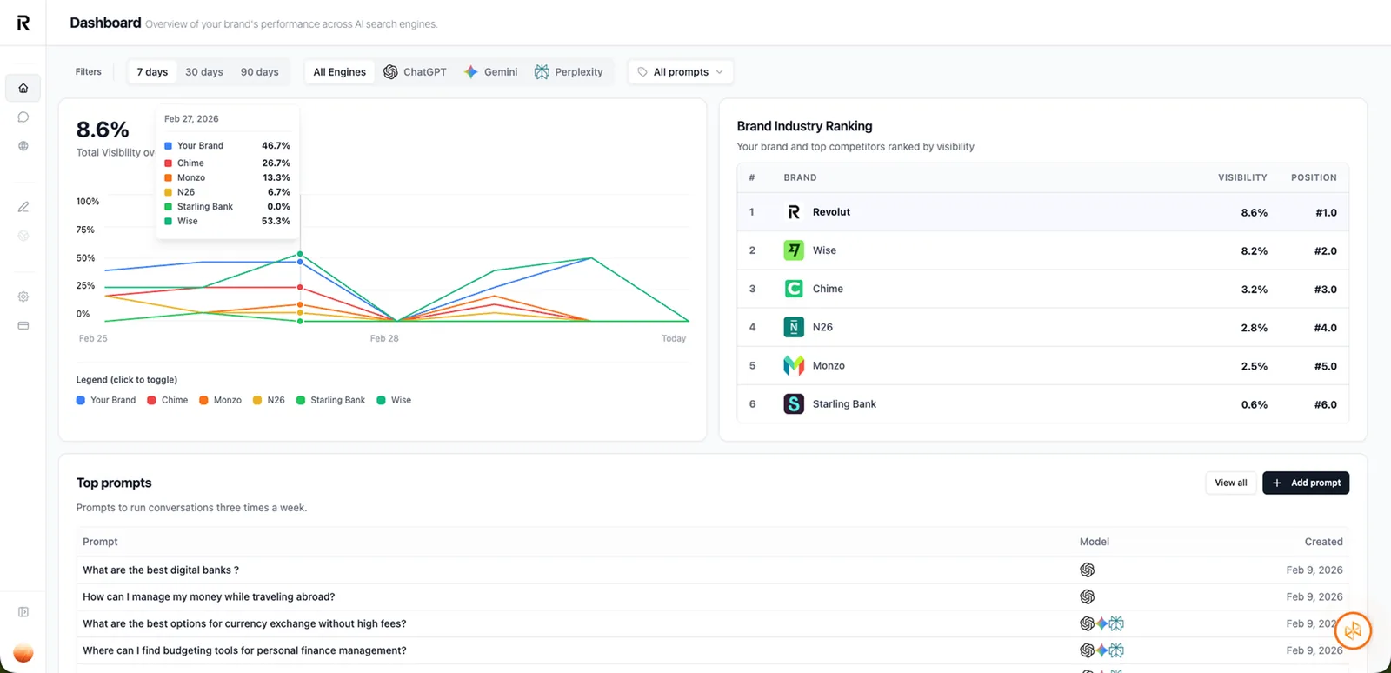The height and width of the screenshot is (673, 1391).
Task: Click the Gemini sparkle logo in filter
Action: 471,72
